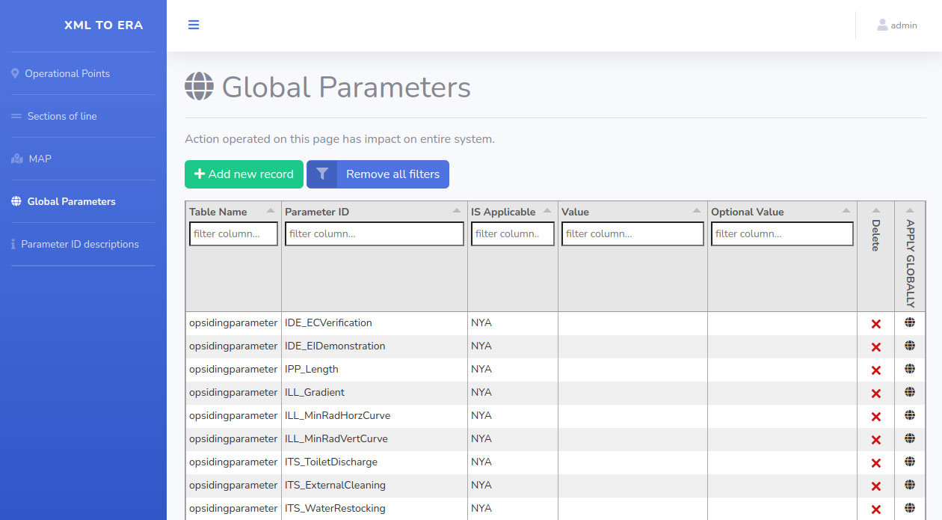Image resolution: width=942 pixels, height=520 pixels.
Task: Delete the ITS_ExternalCleaning row
Action: click(875, 486)
